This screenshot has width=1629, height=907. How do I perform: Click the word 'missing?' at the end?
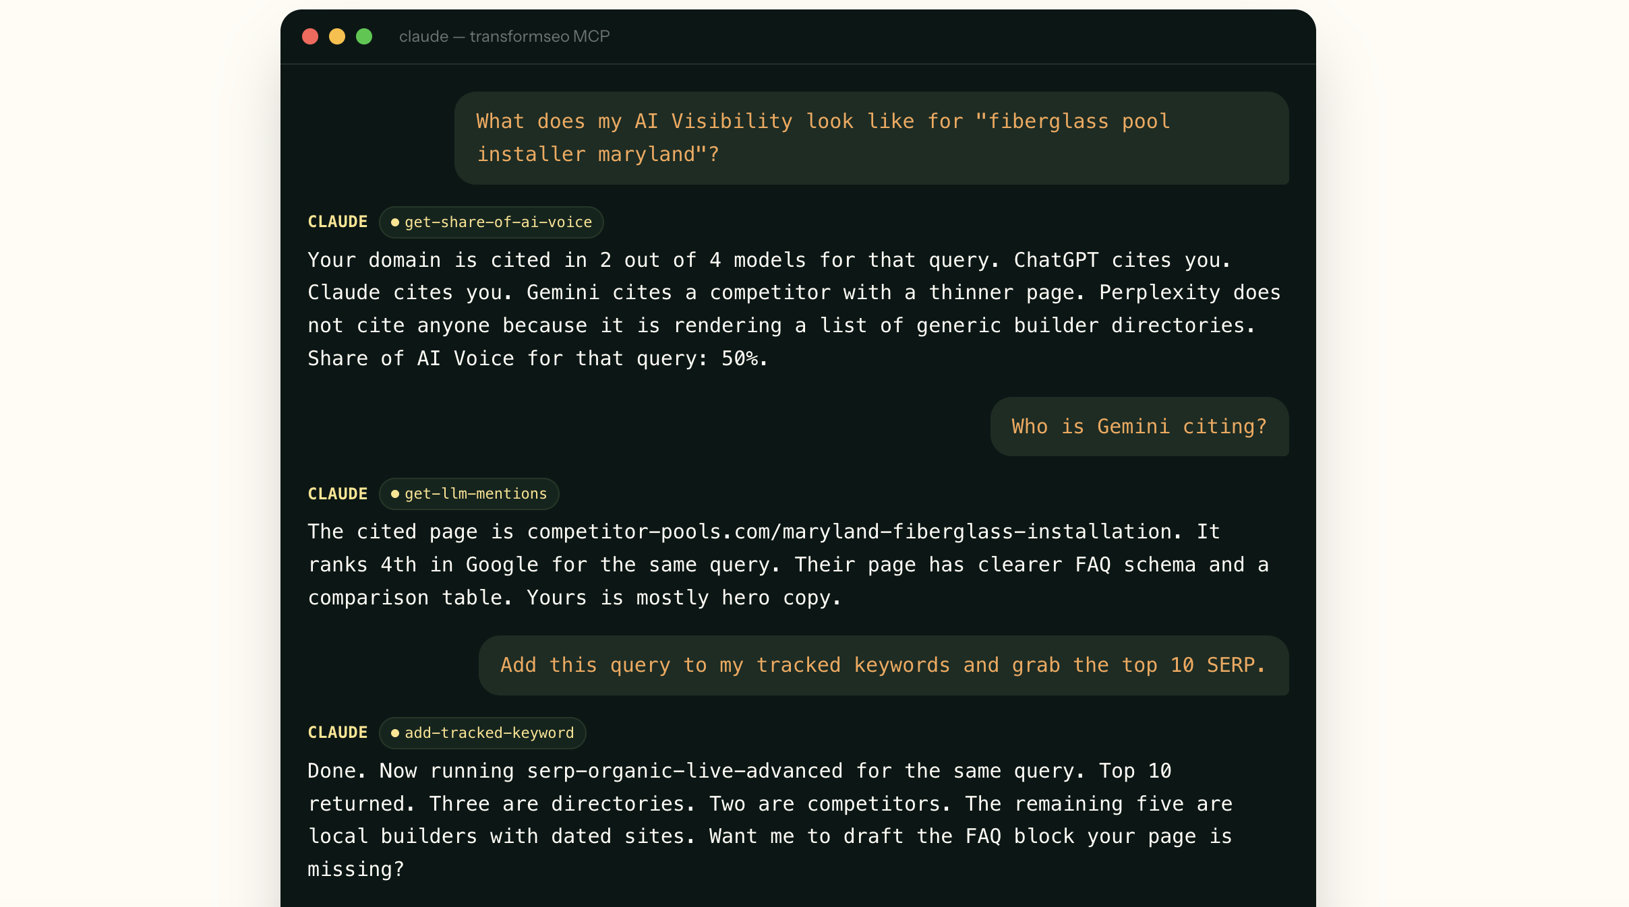(356, 869)
